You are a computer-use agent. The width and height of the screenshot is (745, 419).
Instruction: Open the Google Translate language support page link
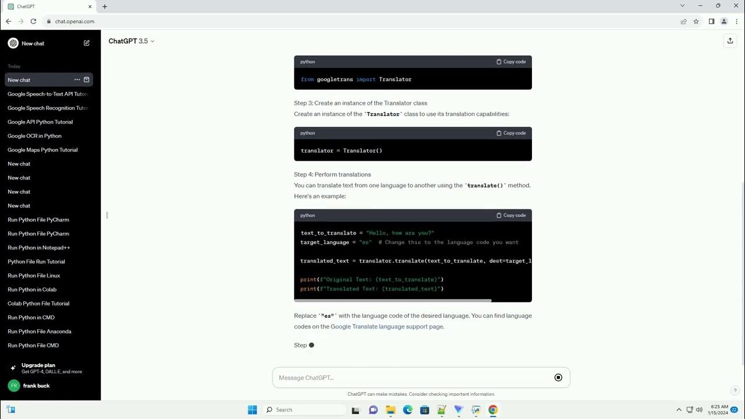(387, 326)
